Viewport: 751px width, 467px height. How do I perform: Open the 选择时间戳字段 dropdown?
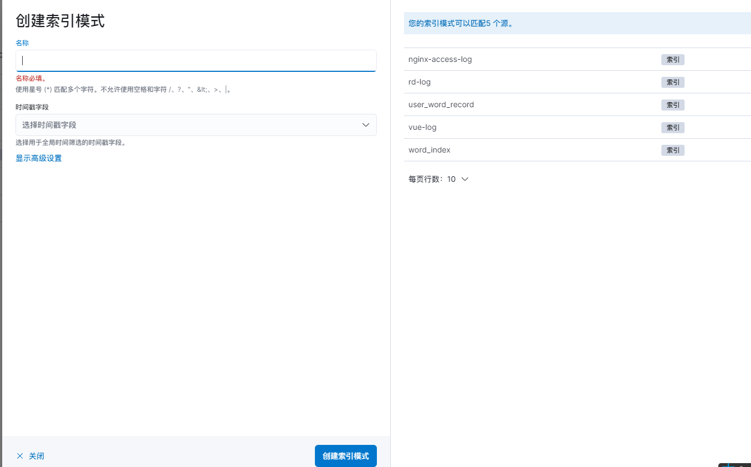coord(196,125)
